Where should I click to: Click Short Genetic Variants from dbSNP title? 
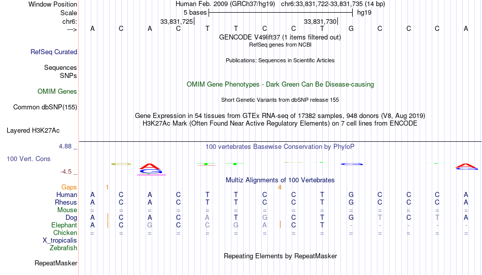tap(280, 100)
